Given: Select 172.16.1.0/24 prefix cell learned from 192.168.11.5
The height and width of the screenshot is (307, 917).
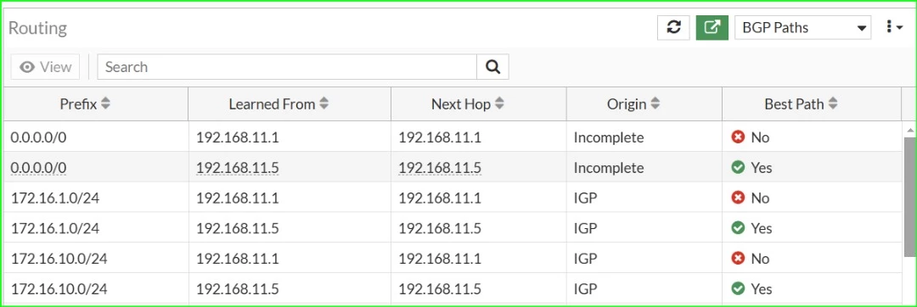Looking at the screenshot, I should (55, 228).
